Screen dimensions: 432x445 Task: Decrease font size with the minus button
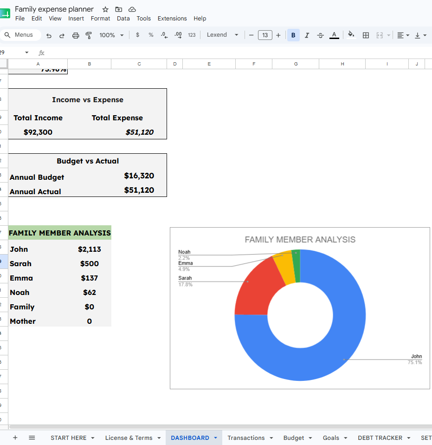(251, 35)
